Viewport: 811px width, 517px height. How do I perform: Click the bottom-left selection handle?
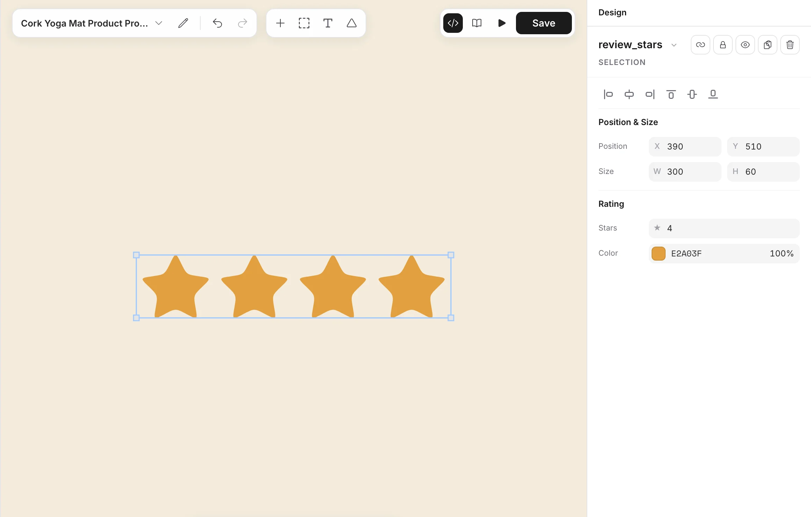coord(136,318)
